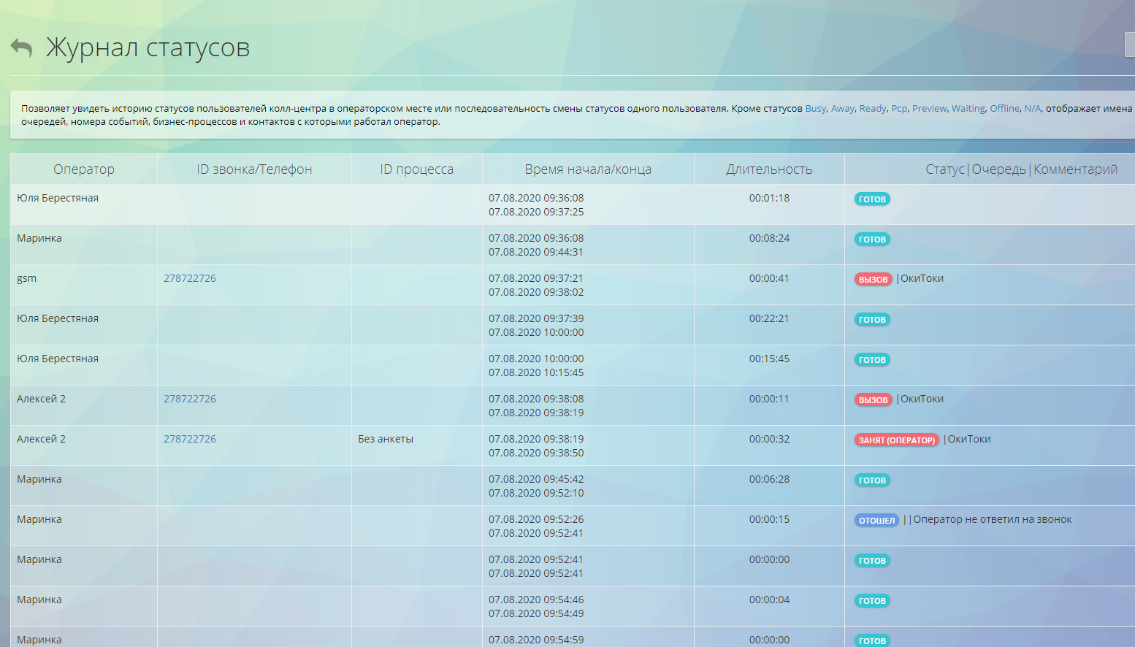Click the Длительность column header
Image resolution: width=1135 pixels, height=647 pixels.
769,169
